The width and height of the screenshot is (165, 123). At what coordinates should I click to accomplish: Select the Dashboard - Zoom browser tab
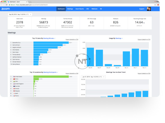[17, 2]
